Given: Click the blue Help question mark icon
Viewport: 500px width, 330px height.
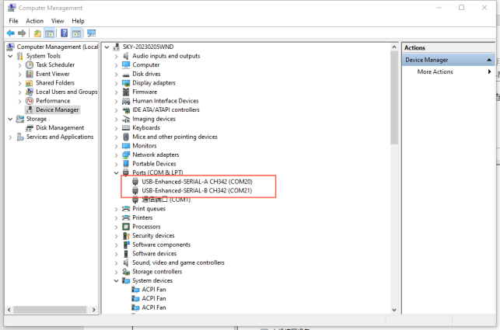Looking at the screenshot, I should tap(64, 33).
